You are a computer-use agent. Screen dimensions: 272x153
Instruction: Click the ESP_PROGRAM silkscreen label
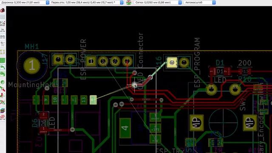197,62
